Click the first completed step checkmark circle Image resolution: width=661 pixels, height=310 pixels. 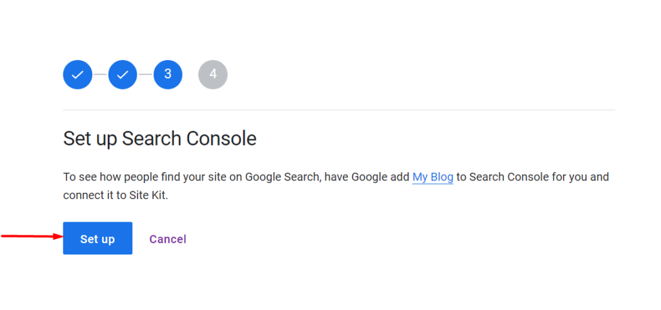click(77, 75)
